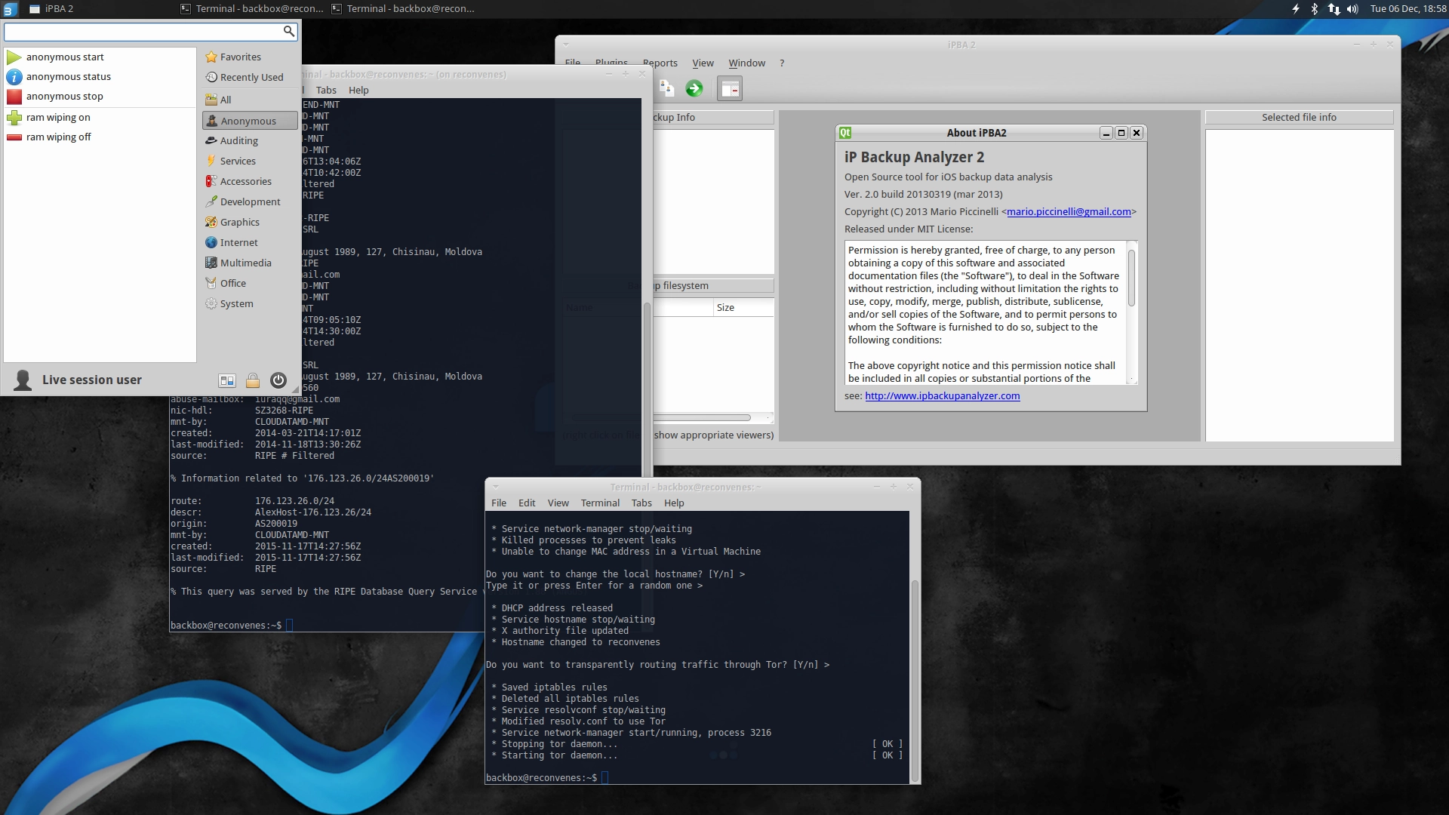This screenshot has height=815, width=1449.
Task: Click the power manager tray icon
Action: 1295,9
